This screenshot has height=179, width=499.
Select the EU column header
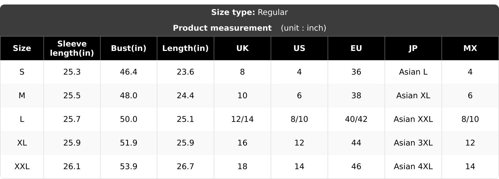pyautogui.click(x=356, y=48)
